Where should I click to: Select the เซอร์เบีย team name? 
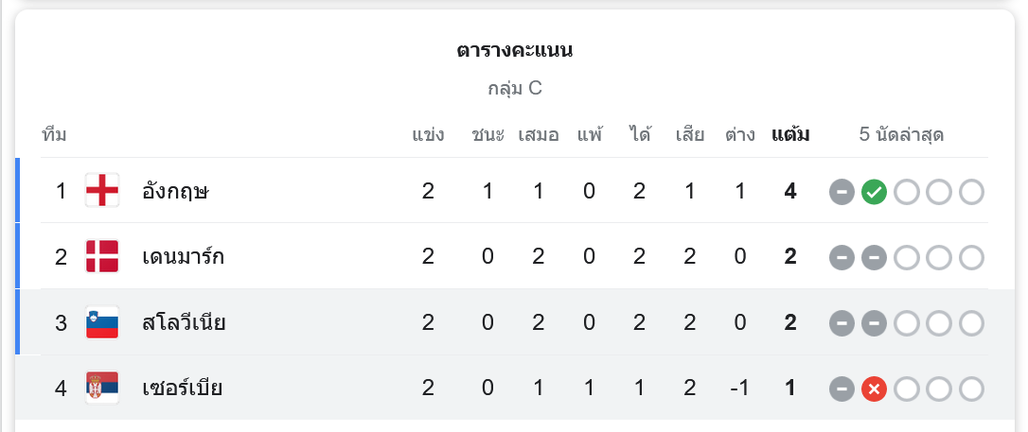[x=182, y=388]
